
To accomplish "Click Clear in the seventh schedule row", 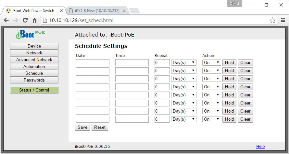I will tap(245, 111).
